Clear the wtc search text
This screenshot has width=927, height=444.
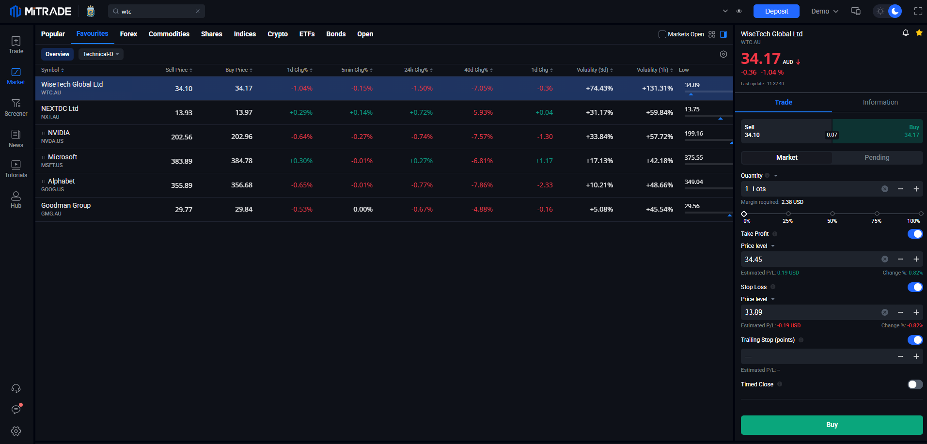coord(198,11)
